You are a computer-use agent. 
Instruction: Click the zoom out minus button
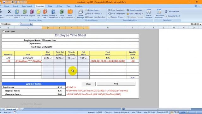(187, 112)
